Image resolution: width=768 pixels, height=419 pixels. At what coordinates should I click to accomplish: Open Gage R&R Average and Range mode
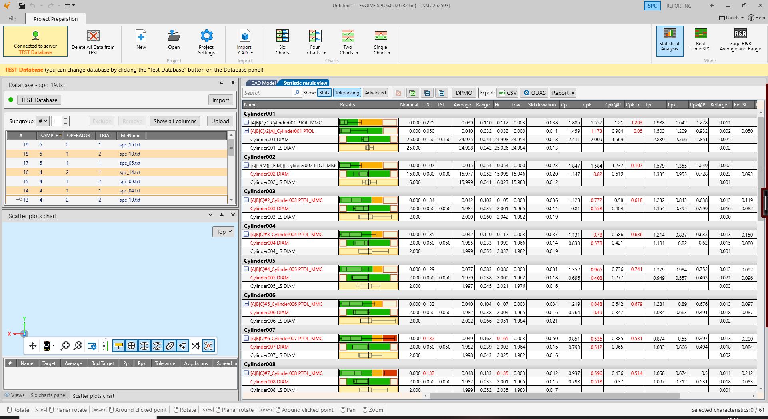tap(740, 40)
